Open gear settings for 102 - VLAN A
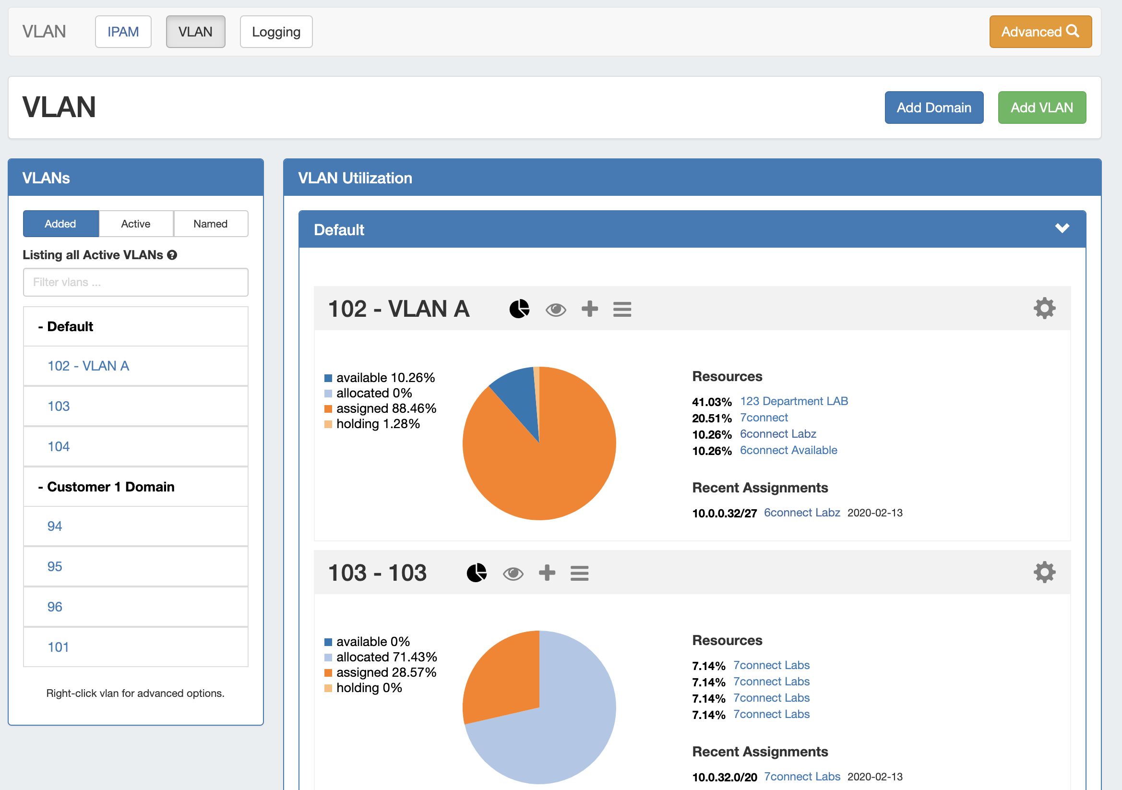Viewport: 1122px width, 790px height. (1044, 309)
